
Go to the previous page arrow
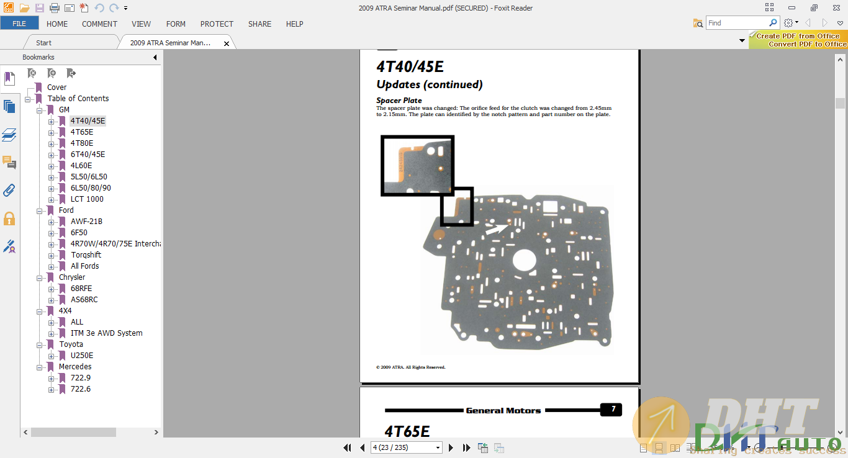pos(362,447)
